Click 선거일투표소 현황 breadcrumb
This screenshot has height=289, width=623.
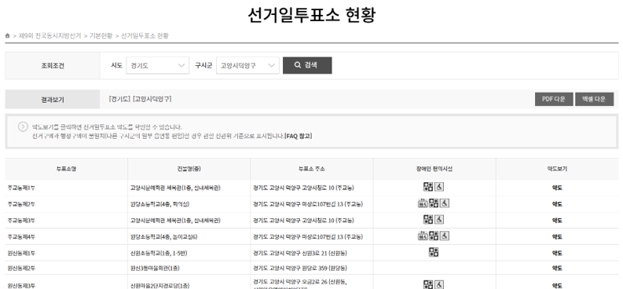(x=145, y=35)
